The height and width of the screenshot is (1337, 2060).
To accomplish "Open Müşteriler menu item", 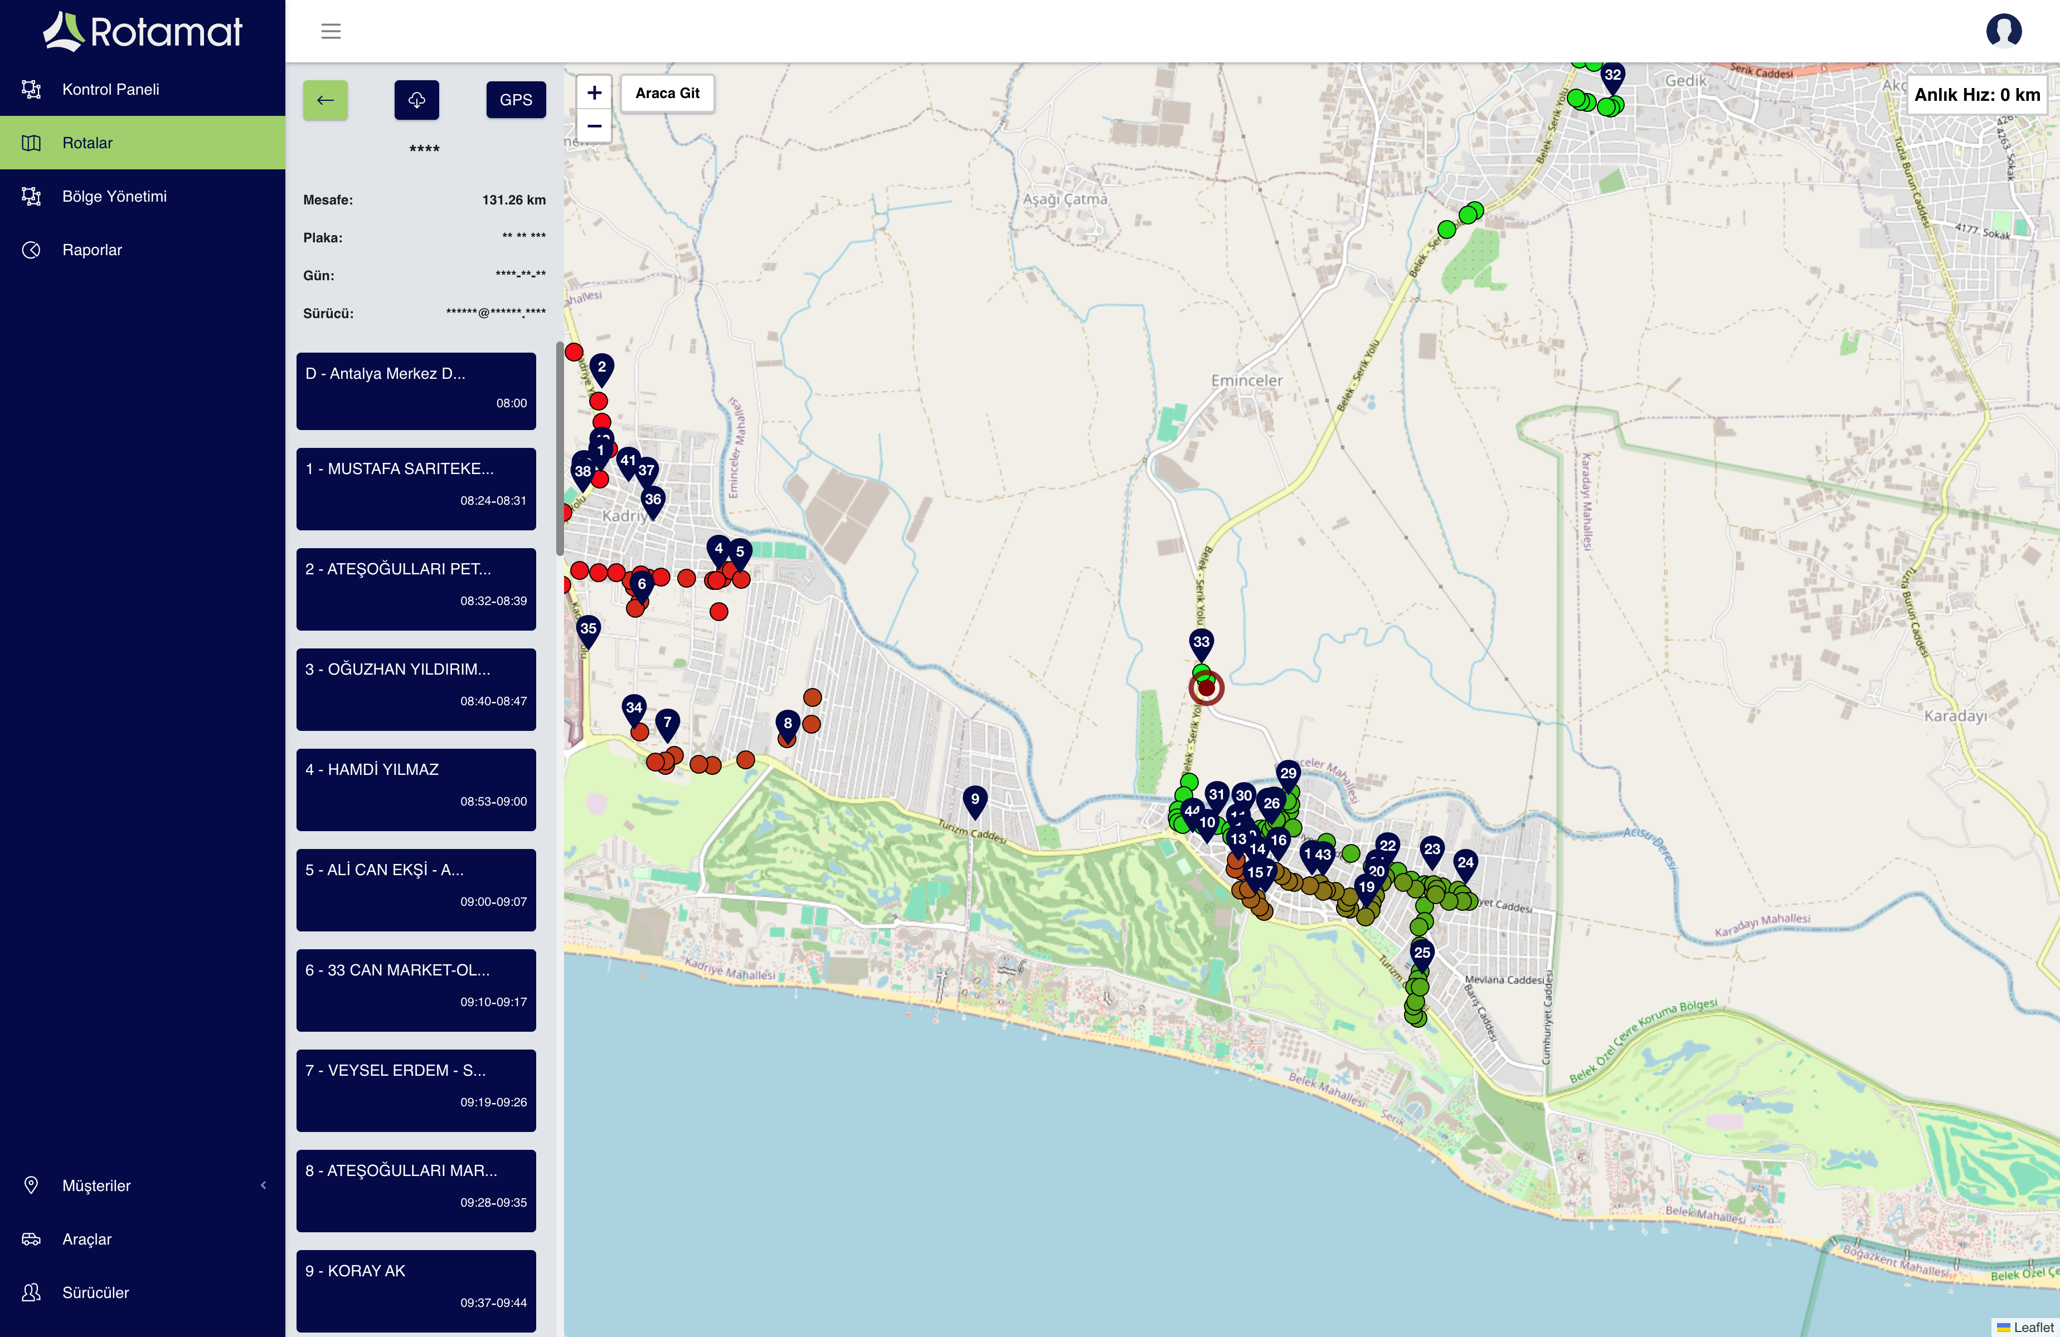I will pos(143,1185).
